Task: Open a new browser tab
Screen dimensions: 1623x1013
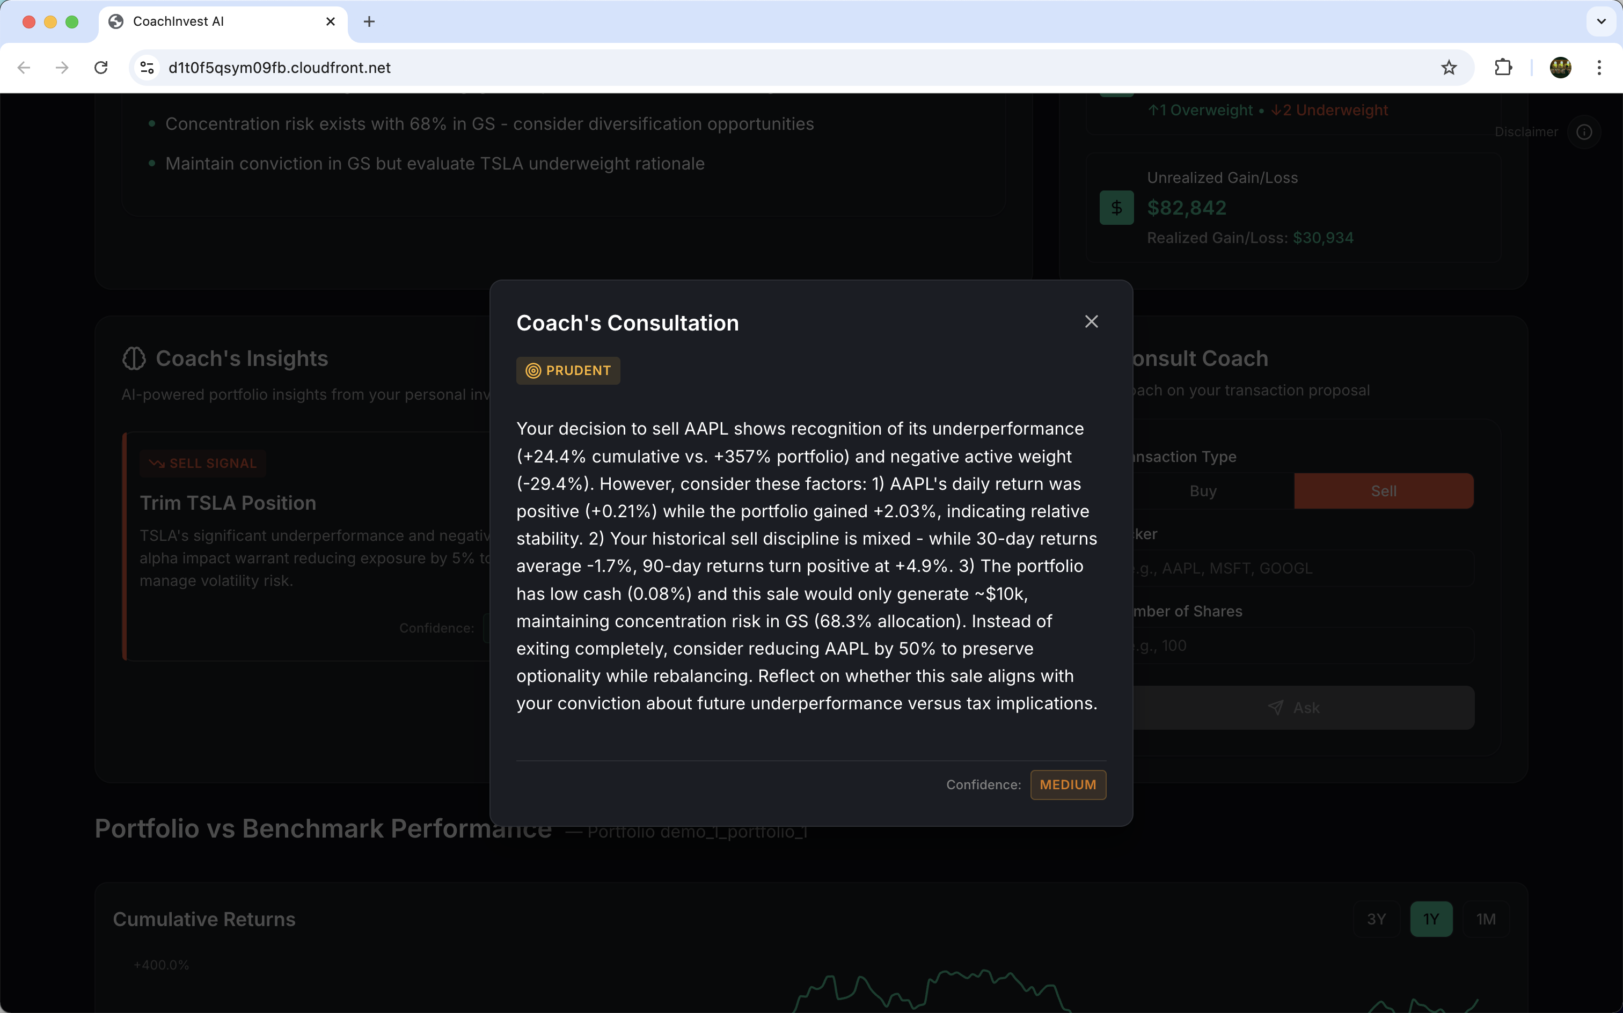Action: (x=369, y=21)
